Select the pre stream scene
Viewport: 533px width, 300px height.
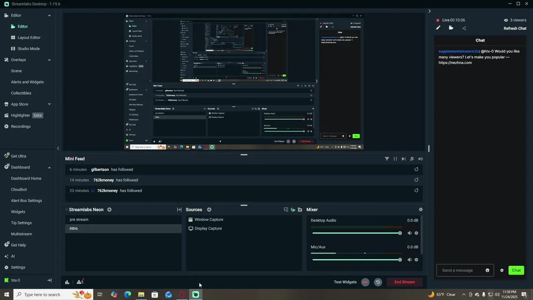[x=123, y=220]
